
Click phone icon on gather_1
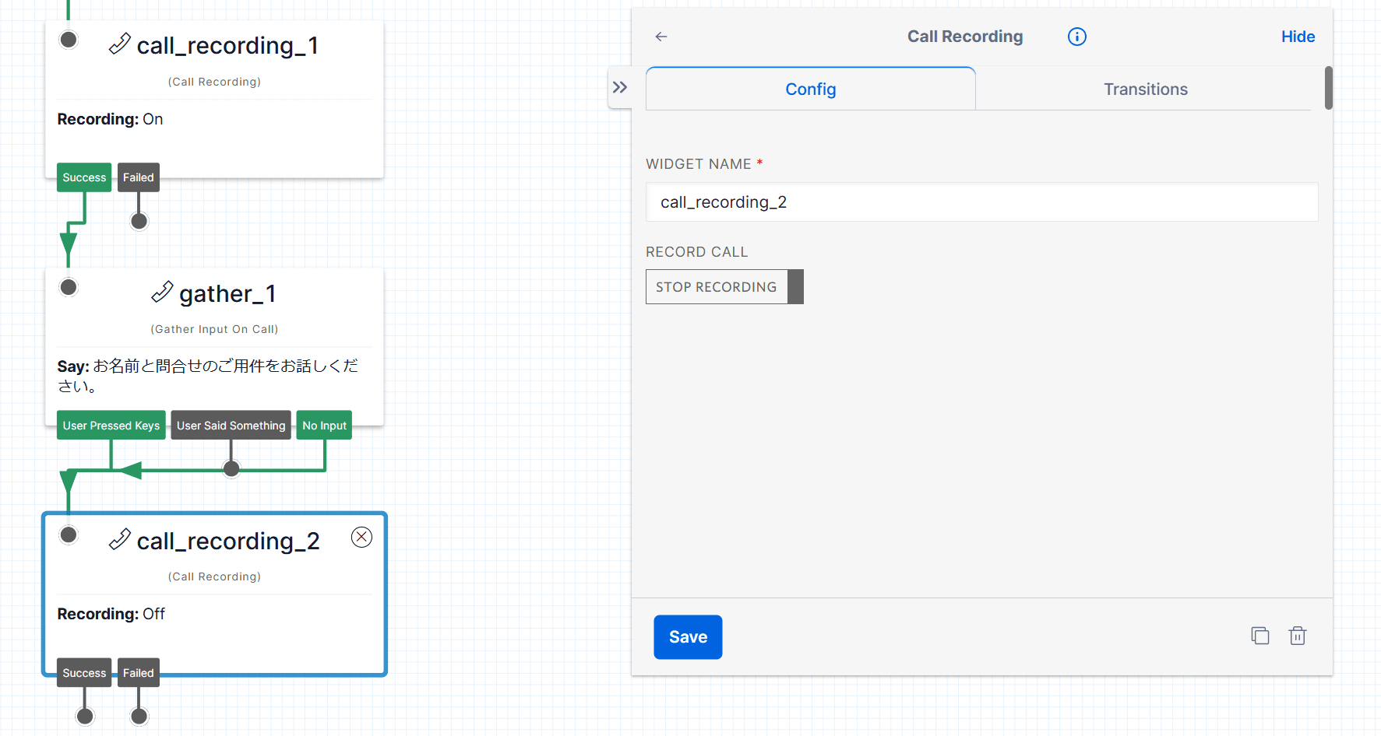pos(162,293)
